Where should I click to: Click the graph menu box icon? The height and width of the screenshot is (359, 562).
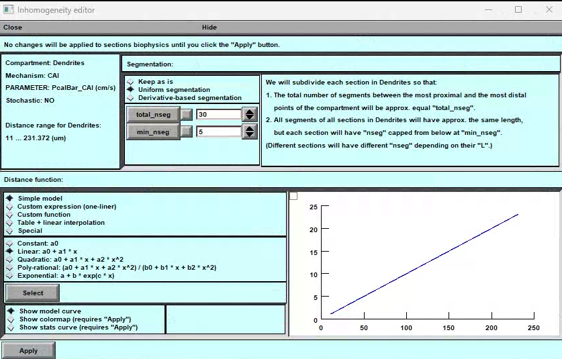293,196
